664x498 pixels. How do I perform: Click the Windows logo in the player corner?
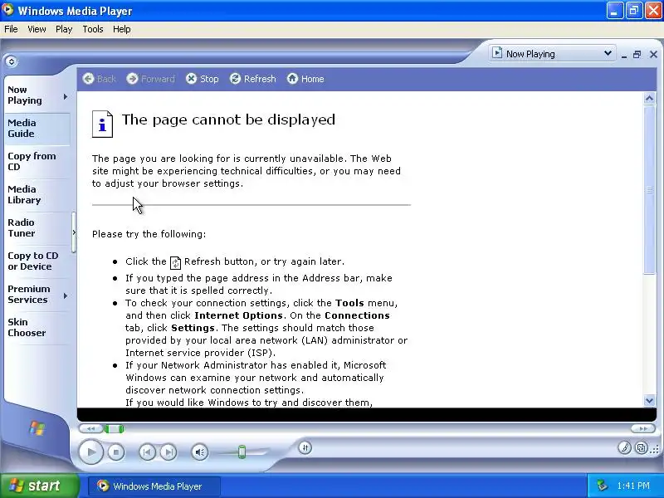(x=37, y=428)
